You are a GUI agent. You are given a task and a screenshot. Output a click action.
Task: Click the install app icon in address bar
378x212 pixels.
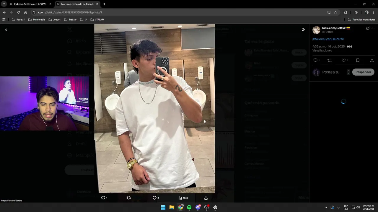pyautogui.click(x=329, y=12)
